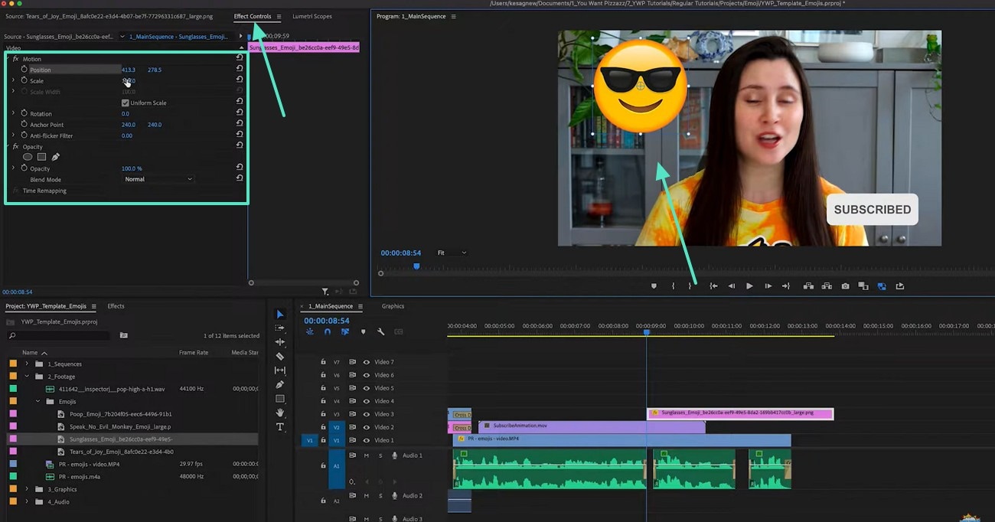
Task: Select the Sunglasses emoji clip on Video 3
Action: (x=739, y=413)
